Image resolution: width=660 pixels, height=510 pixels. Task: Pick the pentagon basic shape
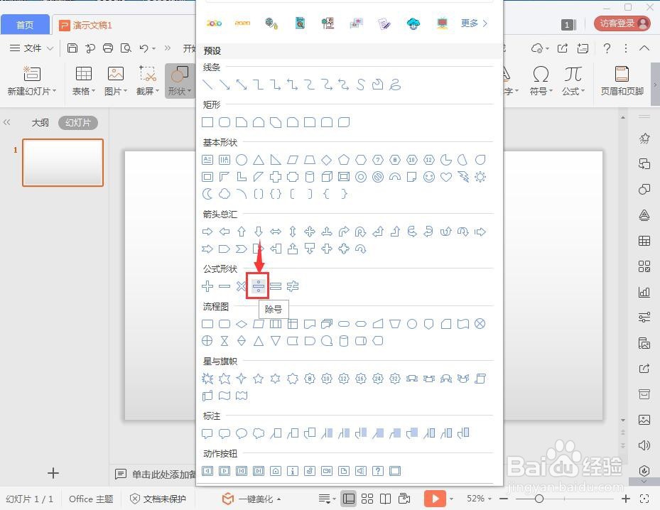click(343, 160)
